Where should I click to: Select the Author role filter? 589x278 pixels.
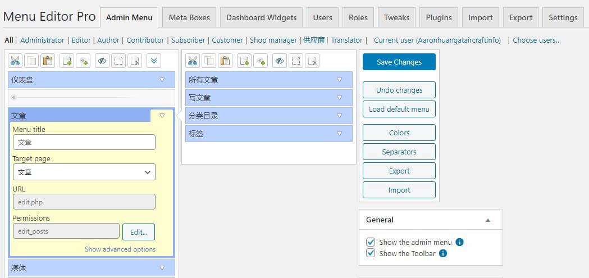108,40
